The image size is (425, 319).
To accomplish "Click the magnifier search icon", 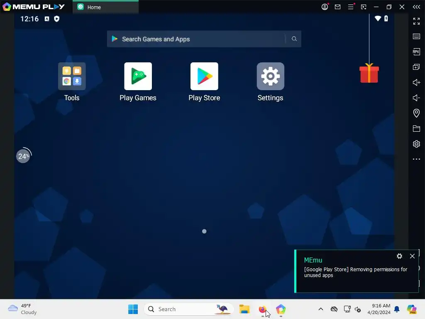I will pyautogui.click(x=294, y=39).
